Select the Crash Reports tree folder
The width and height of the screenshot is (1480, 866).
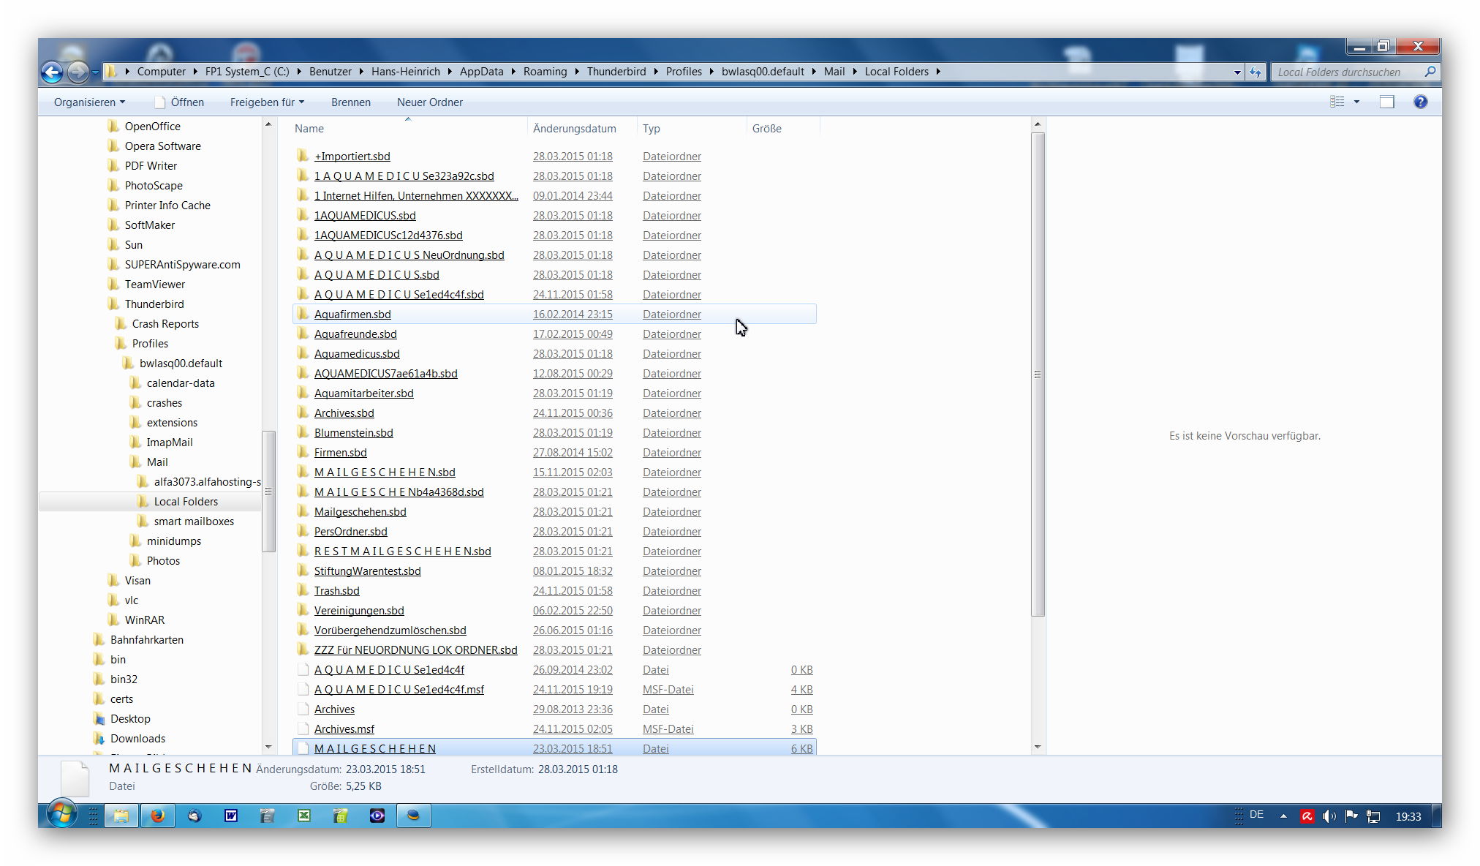click(x=165, y=323)
